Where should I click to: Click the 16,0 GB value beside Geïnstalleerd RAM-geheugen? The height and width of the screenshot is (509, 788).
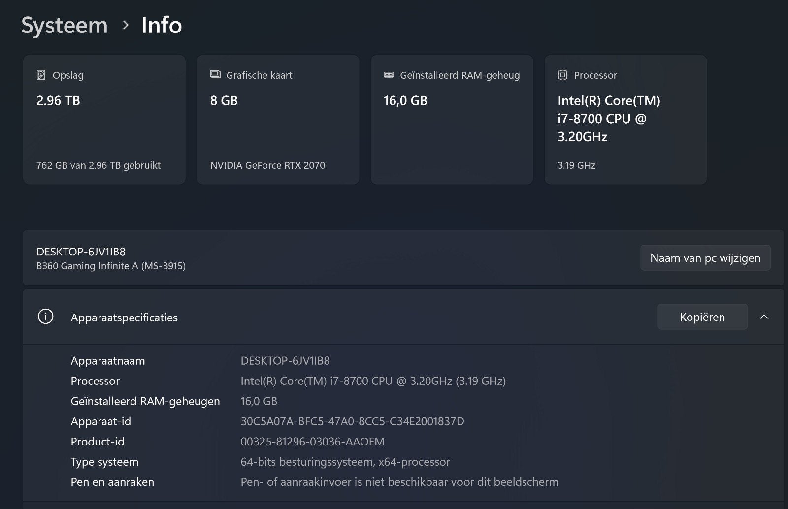(259, 401)
